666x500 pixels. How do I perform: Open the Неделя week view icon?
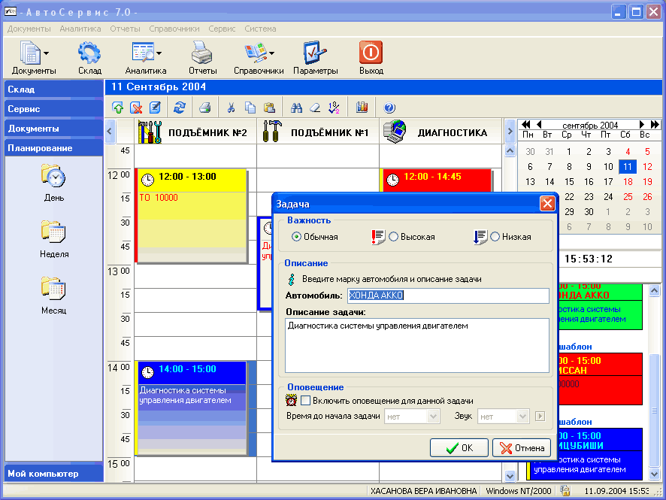click(54, 238)
